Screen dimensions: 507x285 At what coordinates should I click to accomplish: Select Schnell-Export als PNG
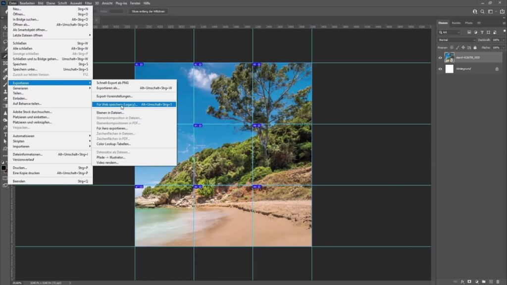112,83
